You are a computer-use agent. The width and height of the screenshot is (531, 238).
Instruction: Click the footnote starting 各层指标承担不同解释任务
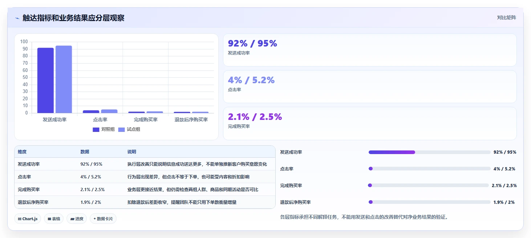coord(364,217)
